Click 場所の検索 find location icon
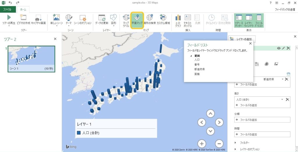Screen dimensions: 298x152 pos(150,18)
